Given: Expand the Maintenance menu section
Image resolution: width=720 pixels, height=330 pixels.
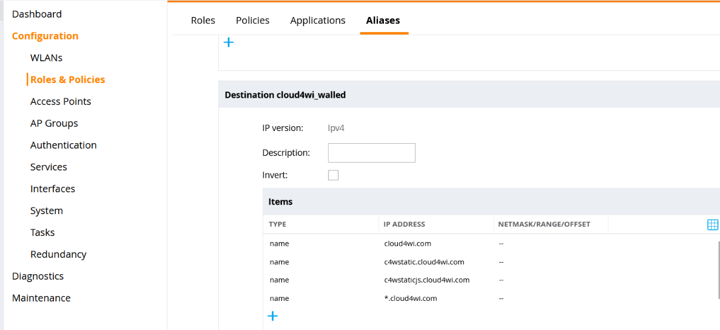Looking at the screenshot, I should point(41,298).
